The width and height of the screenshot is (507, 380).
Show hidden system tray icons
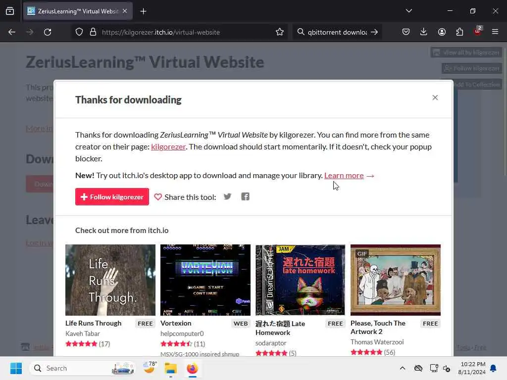click(402, 368)
